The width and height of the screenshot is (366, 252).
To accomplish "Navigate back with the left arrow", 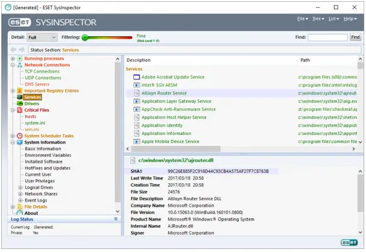I will click(x=13, y=49).
